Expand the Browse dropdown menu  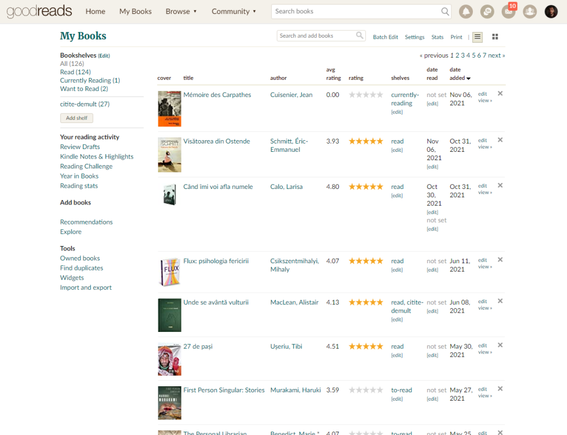pos(181,12)
